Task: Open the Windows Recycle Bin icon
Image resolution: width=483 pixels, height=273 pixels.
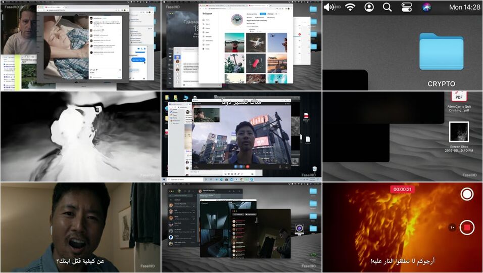Action: [x=315, y=169]
